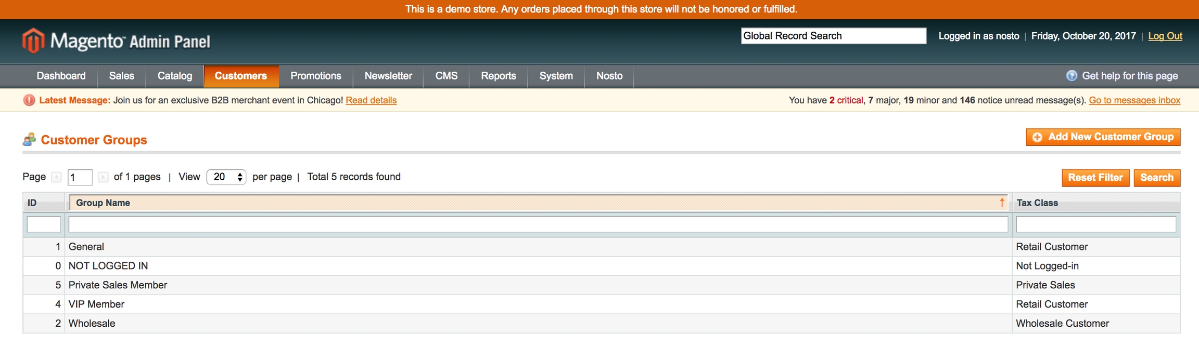
Task: Open the System menu
Action: point(556,76)
